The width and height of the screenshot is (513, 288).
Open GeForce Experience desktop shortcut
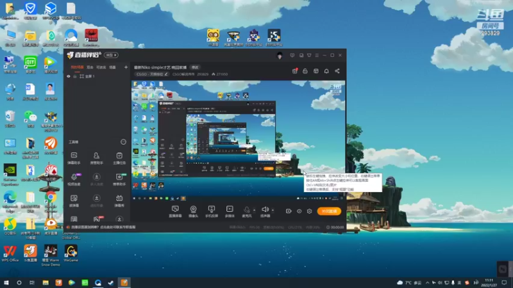click(10, 175)
